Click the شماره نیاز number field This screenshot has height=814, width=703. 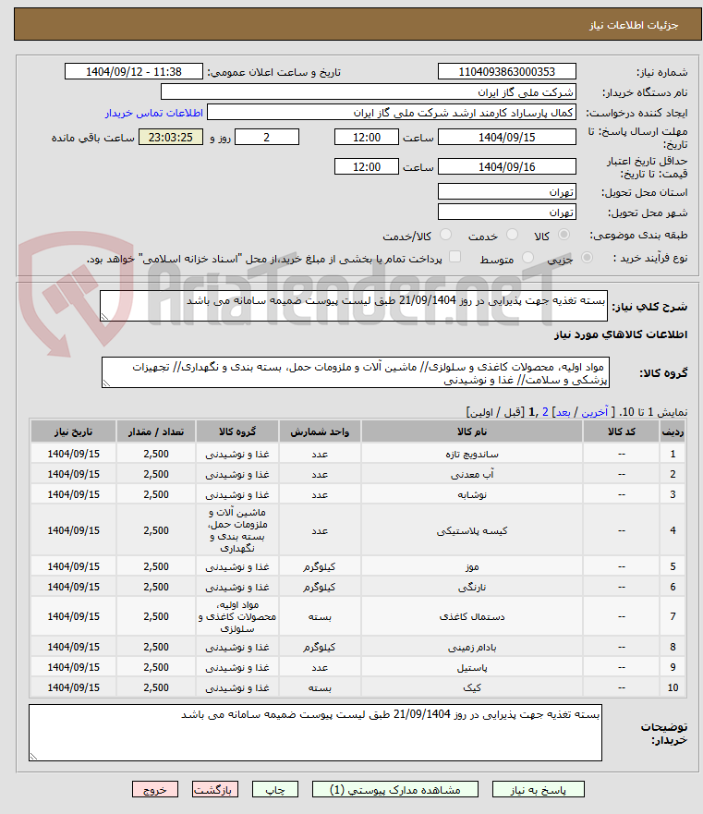pyautogui.click(x=507, y=72)
